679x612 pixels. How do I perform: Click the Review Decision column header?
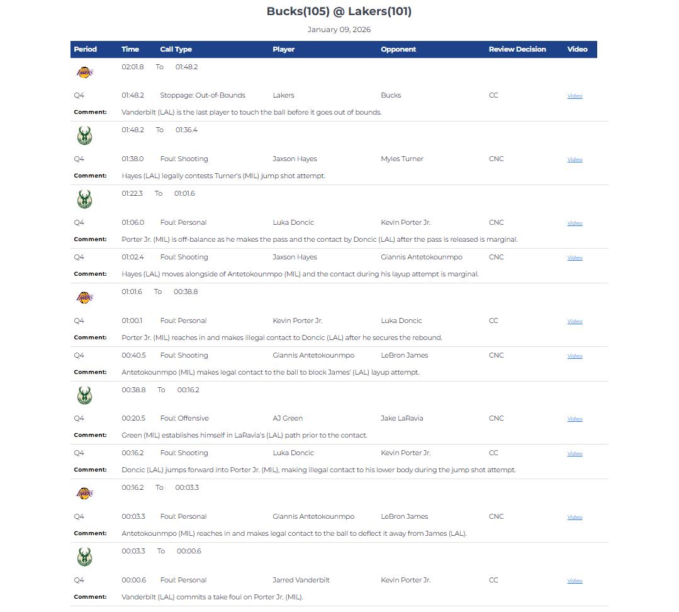[517, 49]
